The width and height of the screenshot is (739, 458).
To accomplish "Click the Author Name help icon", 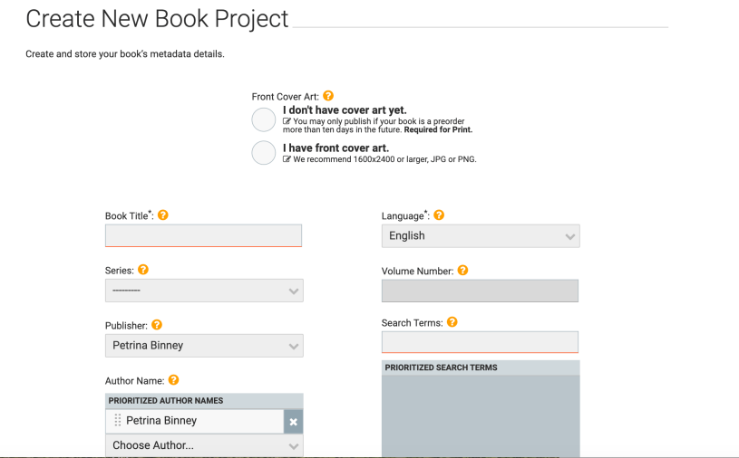I will click(173, 380).
